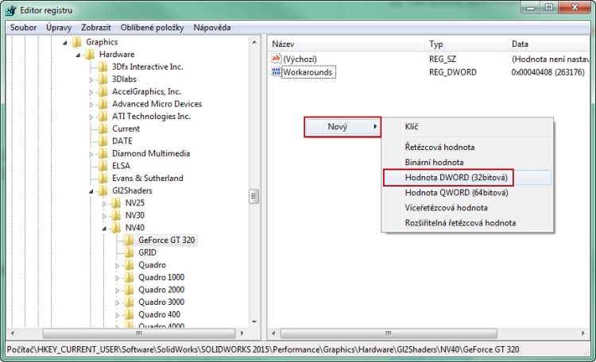Collapse the NV40 tree node

click(x=104, y=229)
